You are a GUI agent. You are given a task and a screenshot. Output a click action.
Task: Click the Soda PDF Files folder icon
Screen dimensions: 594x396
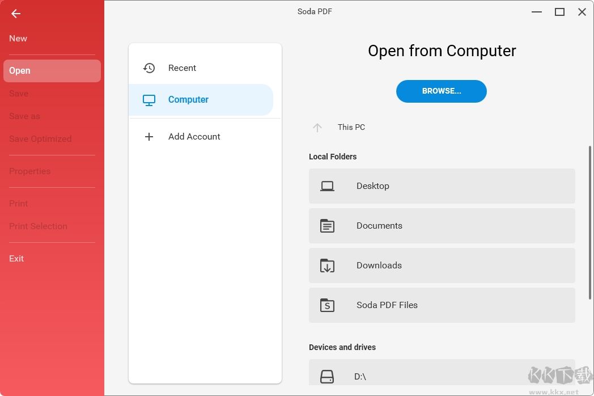[327, 305]
